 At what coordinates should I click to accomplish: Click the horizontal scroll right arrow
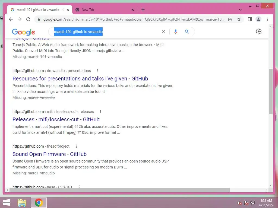(266, 190)
